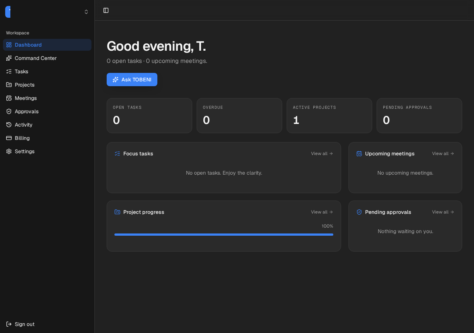
Task: Click 'No upcoming meetings.' text
Action: point(405,173)
